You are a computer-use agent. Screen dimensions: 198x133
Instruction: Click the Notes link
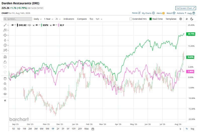[x=135, y=13]
